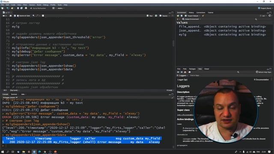Click Refresh Help Topic
Viewport: 274px width, 154px height.
264,72
